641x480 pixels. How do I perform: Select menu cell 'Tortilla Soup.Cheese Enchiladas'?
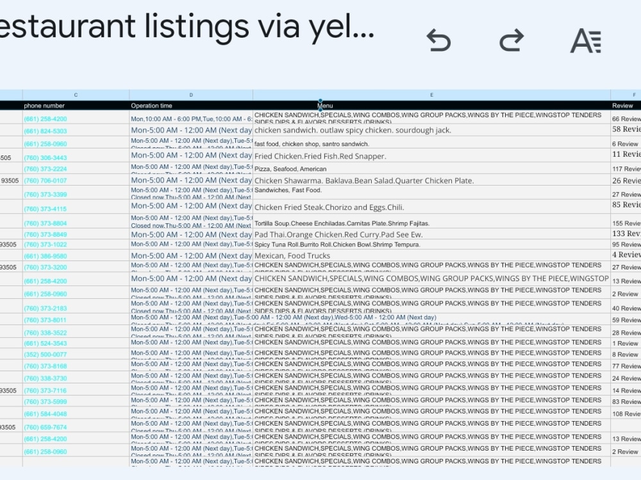point(431,221)
